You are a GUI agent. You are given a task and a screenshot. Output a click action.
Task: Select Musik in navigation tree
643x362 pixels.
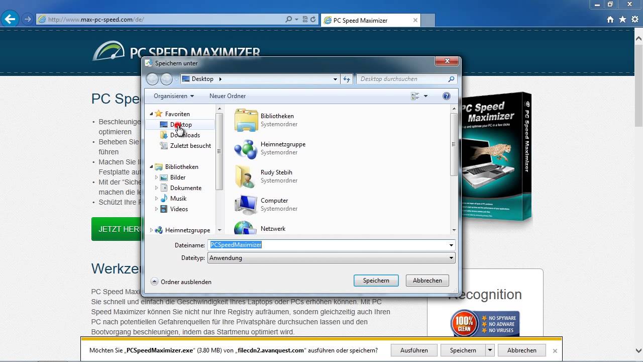tap(178, 199)
